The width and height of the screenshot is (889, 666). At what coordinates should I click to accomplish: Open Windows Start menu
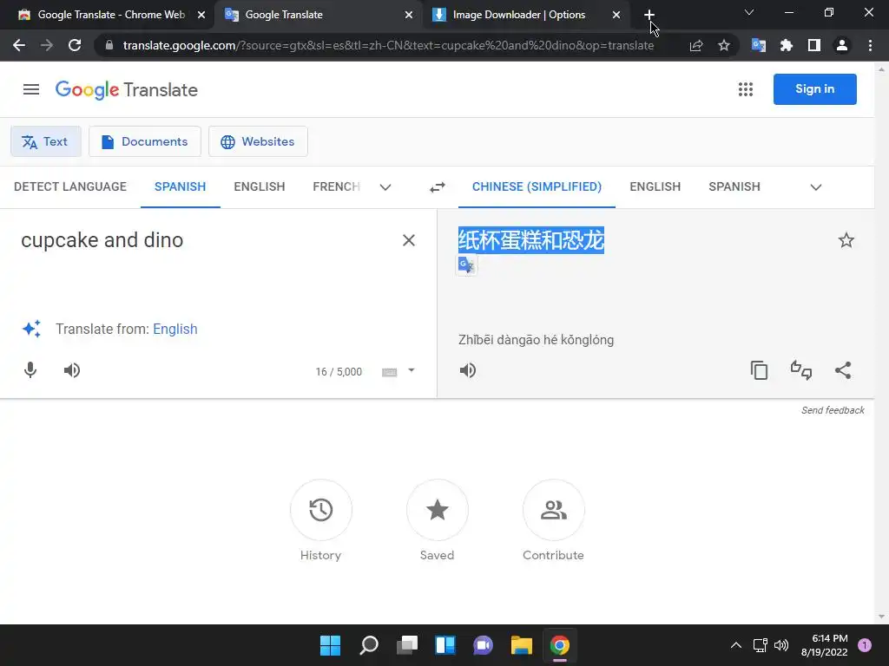(330, 645)
